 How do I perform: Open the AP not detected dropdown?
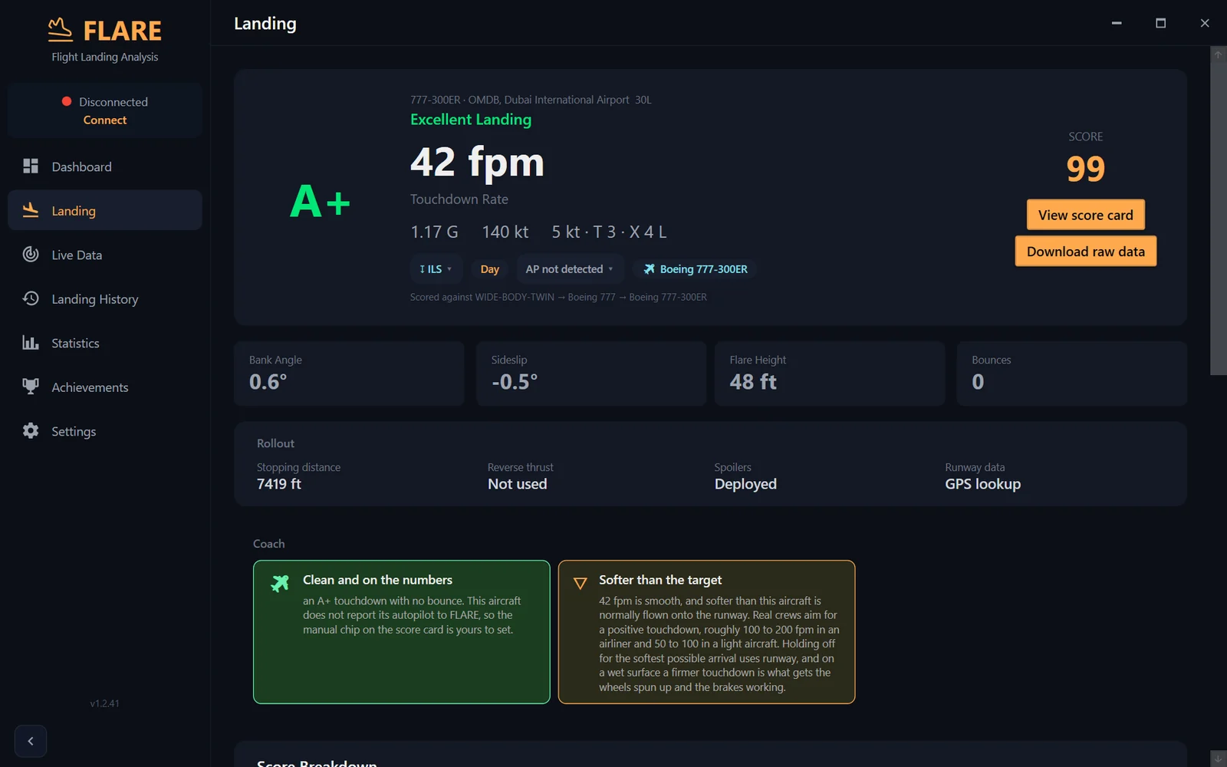click(570, 269)
